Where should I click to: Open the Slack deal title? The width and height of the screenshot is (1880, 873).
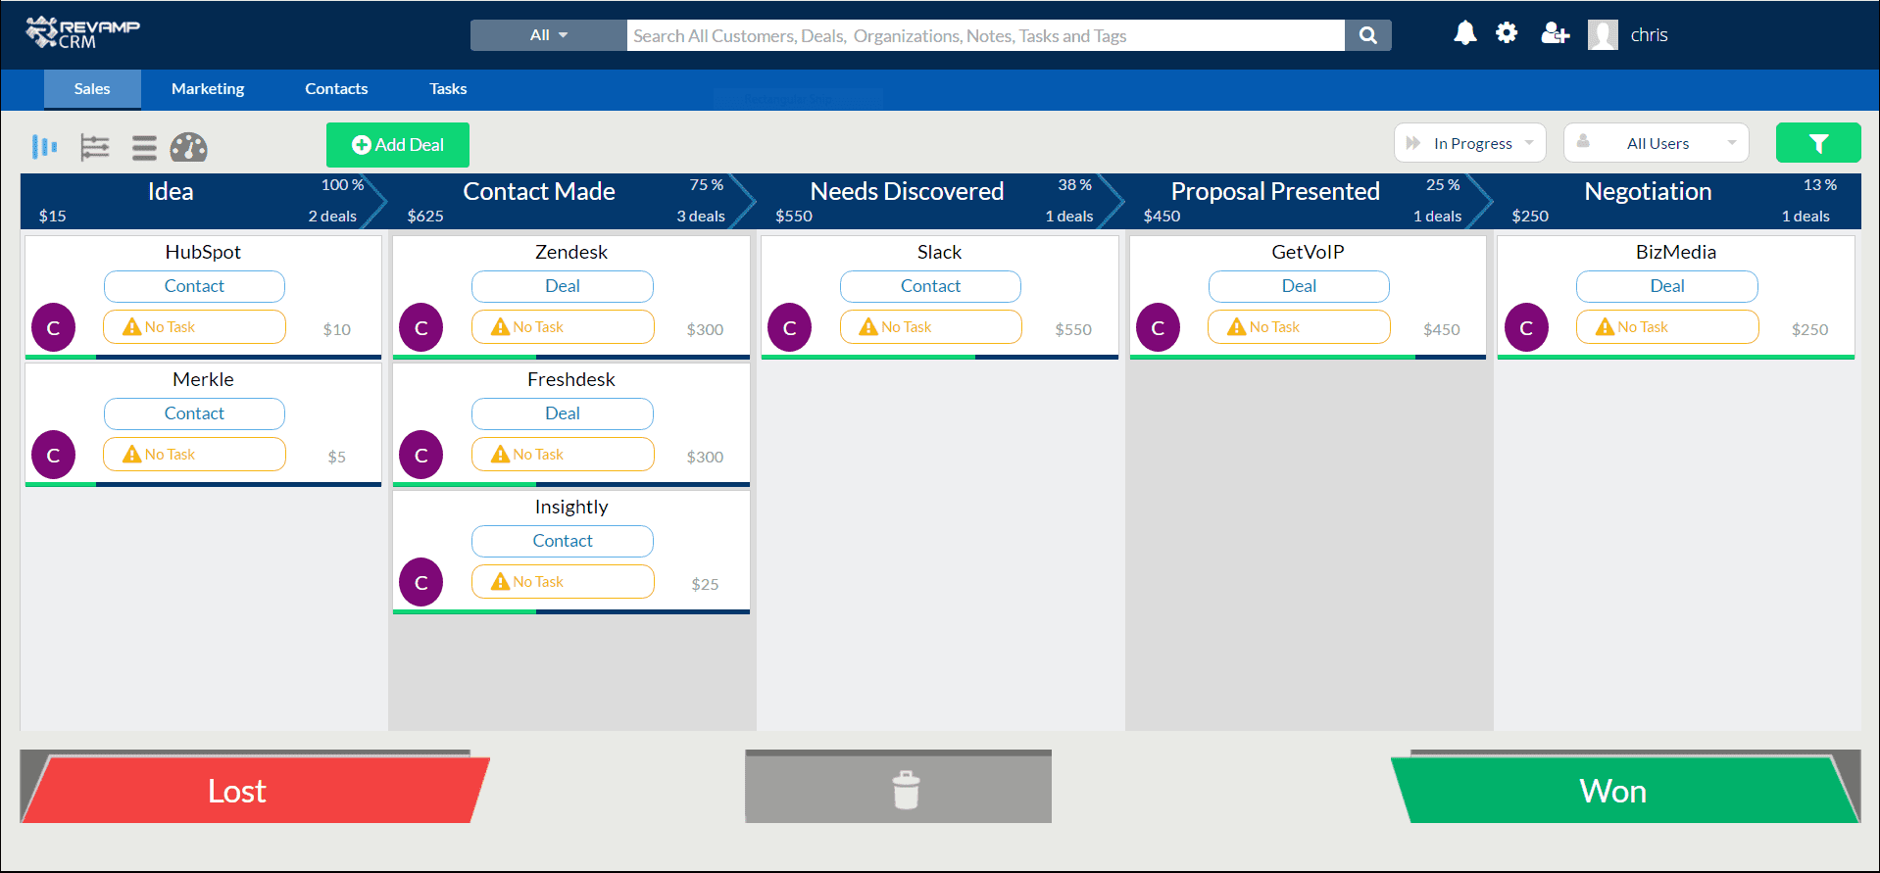(x=939, y=252)
